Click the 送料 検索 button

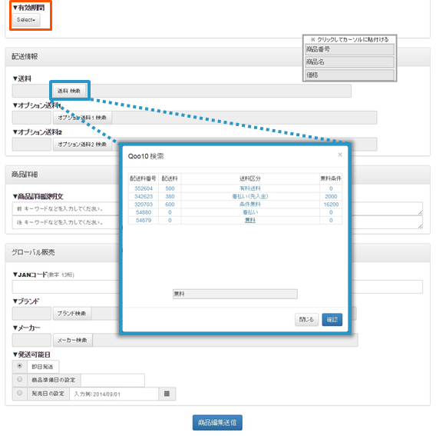(x=69, y=91)
